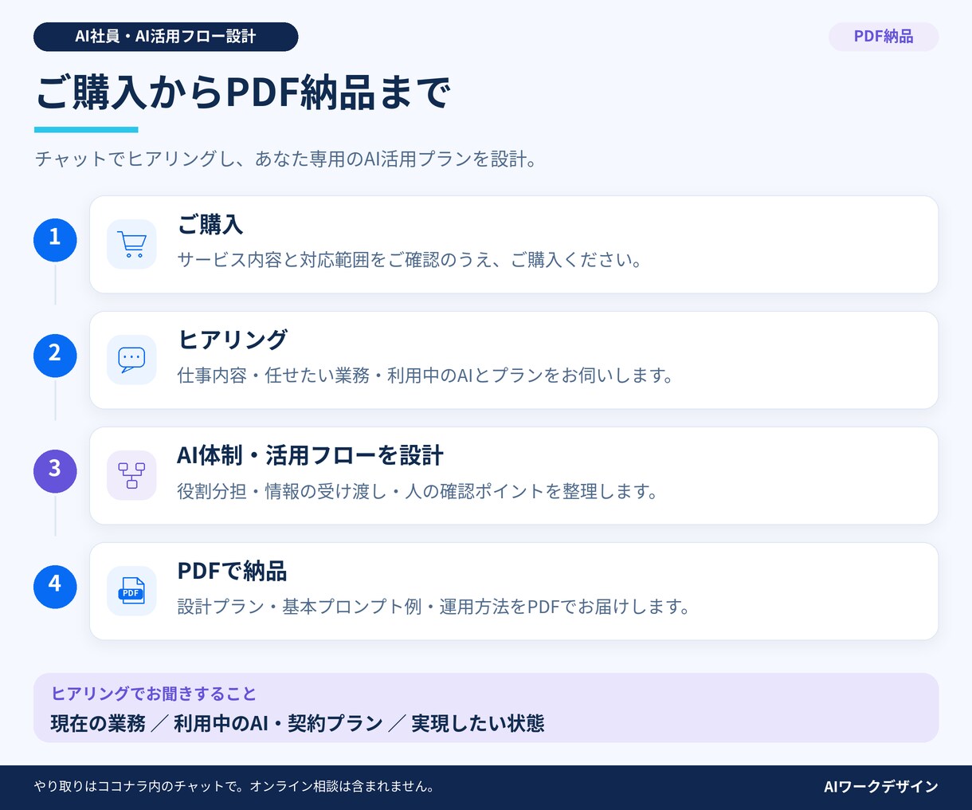Click the text 仕事内容・任せたい業務・利用中のAIとプランをお伺いします。
This screenshot has width=972, height=810.
pyautogui.click(x=426, y=376)
